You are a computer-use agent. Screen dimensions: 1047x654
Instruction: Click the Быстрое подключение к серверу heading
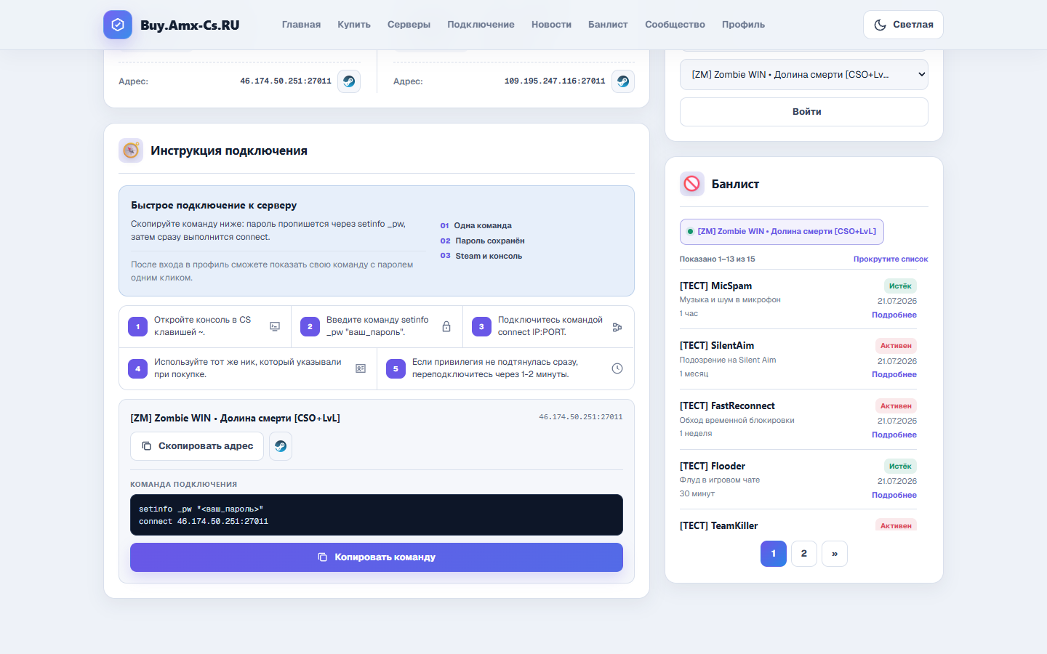click(214, 206)
